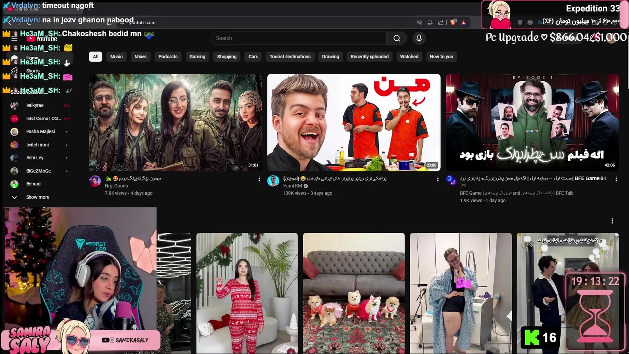Click the share icon in the address bar

click(x=441, y=22)
